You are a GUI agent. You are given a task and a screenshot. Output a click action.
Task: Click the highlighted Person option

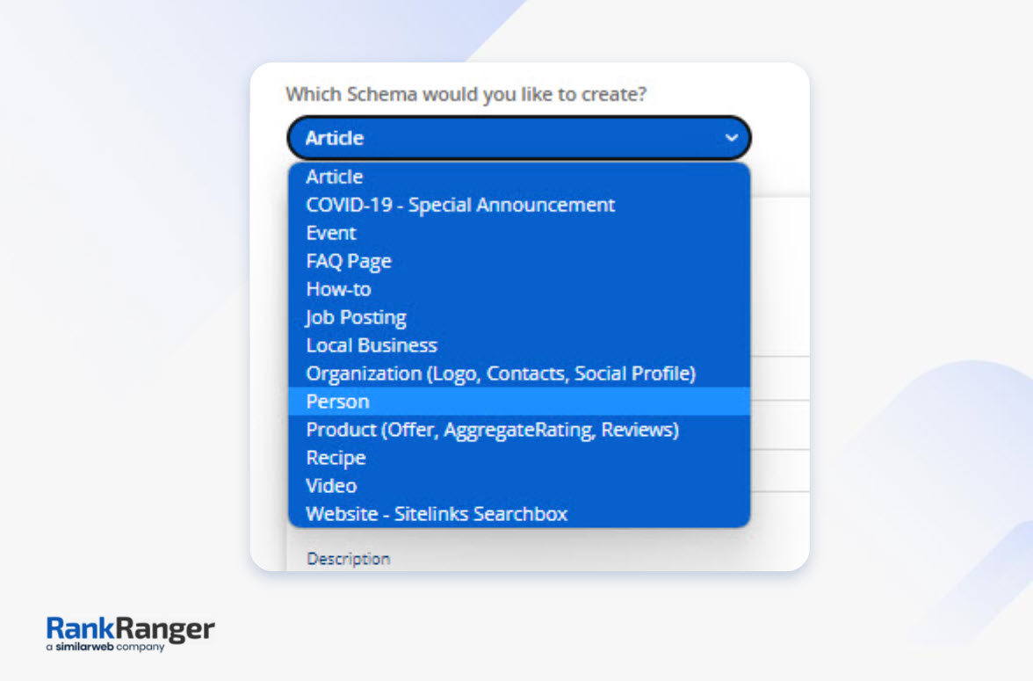pos(338,402)
